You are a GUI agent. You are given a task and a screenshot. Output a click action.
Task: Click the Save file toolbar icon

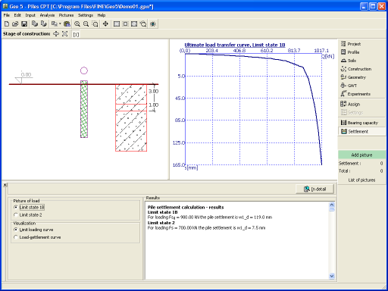click(24, 24)
